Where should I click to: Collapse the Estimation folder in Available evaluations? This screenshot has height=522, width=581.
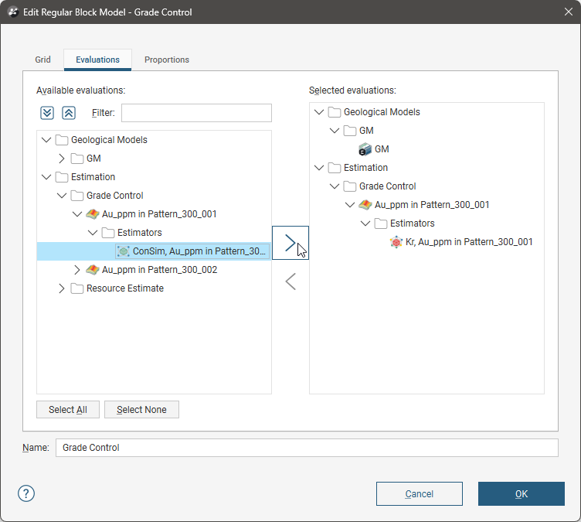click(x=46, y=177)
